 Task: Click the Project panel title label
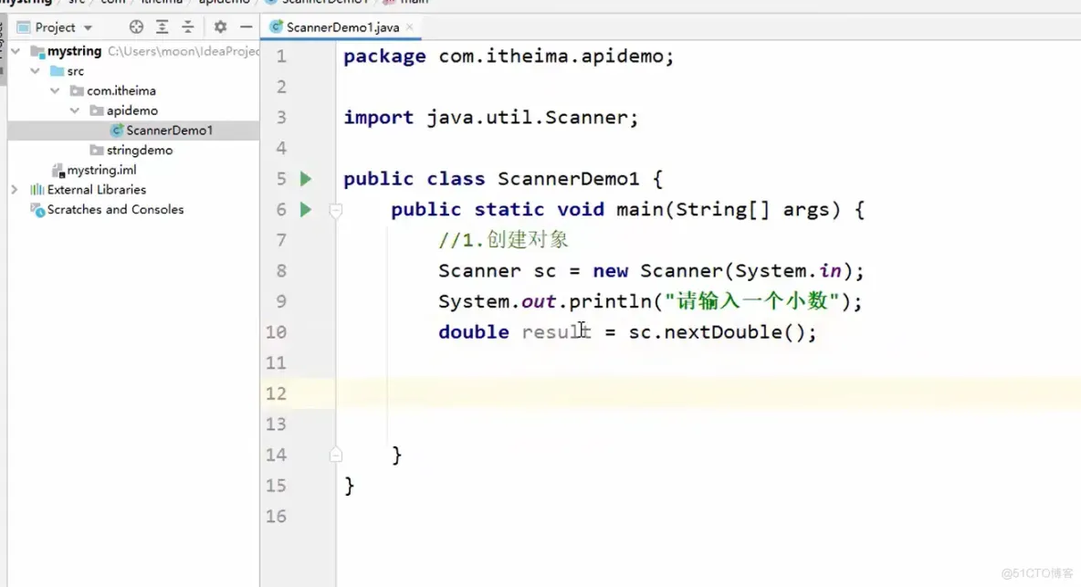click(55, 27)
